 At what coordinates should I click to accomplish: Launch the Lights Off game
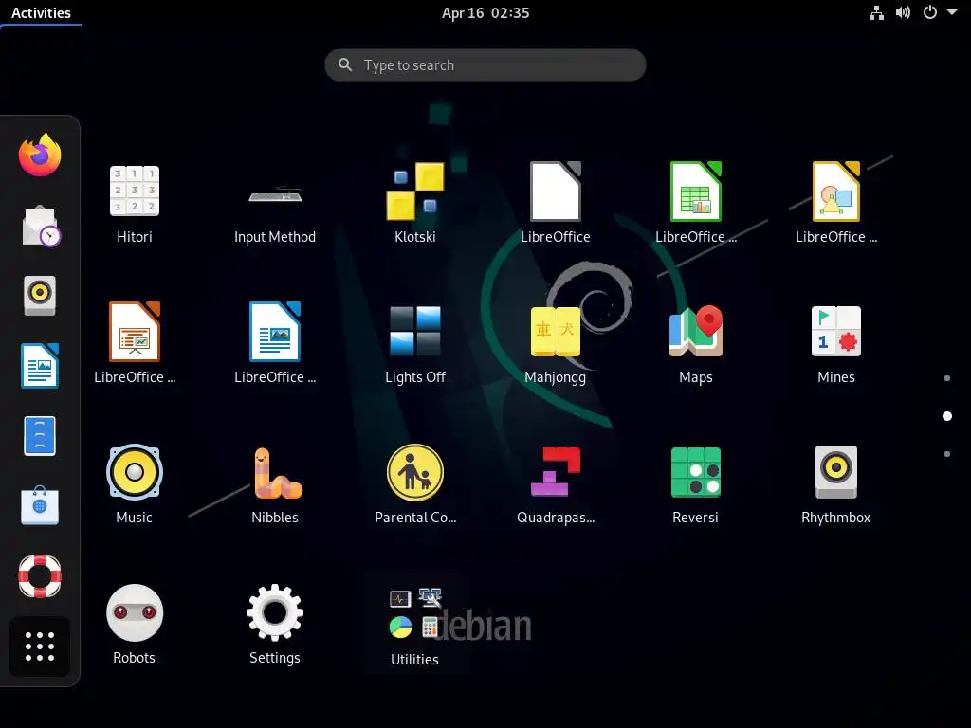[x=415, y=344]
